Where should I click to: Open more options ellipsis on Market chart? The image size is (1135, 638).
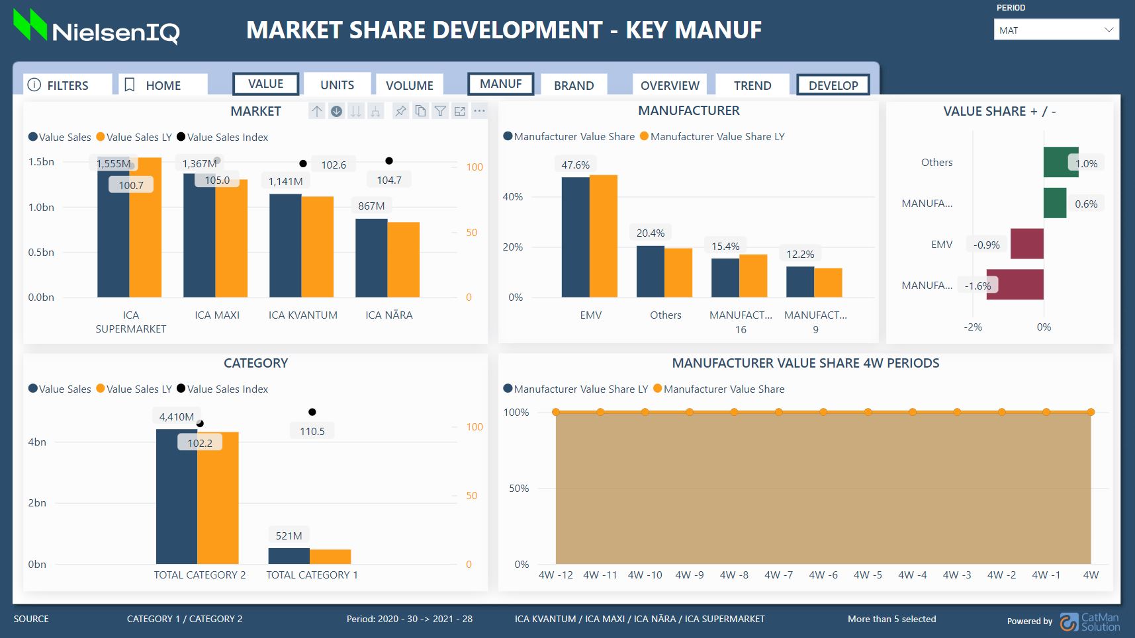coord(480,111)
